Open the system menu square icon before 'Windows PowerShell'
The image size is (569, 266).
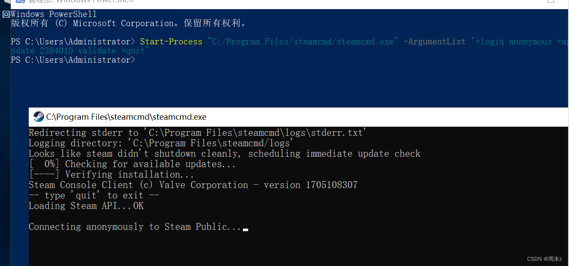pos(6,14)
